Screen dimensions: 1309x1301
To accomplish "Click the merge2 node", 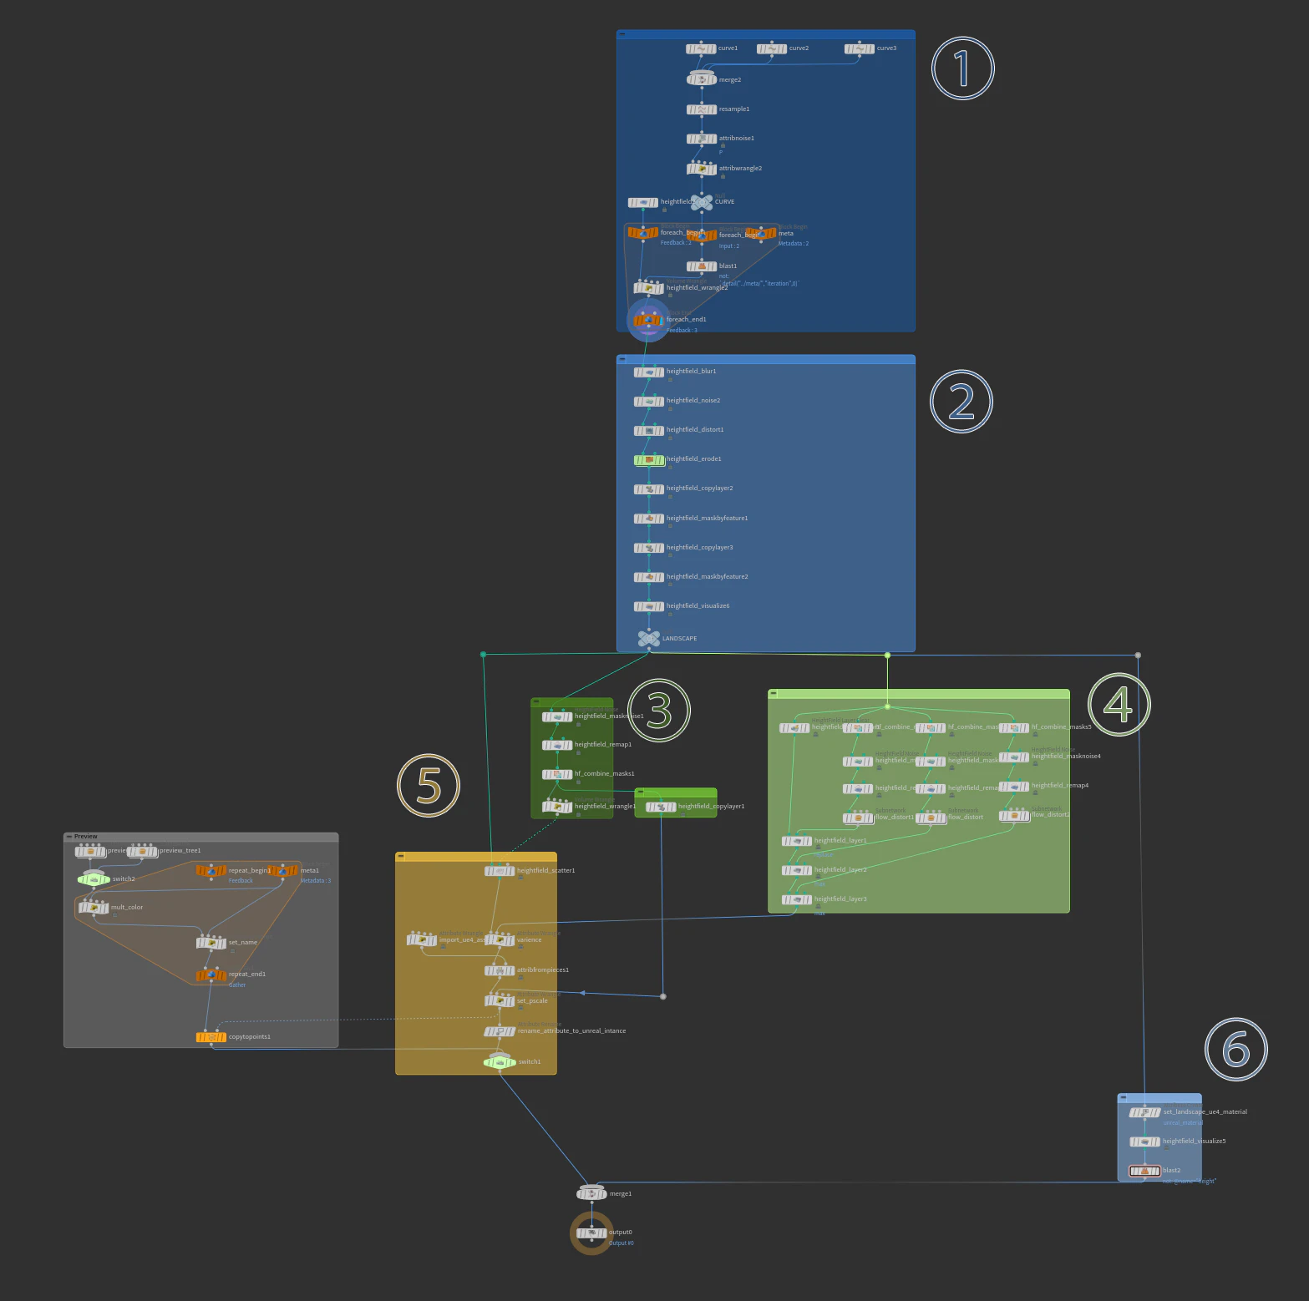I will (702, 80).
